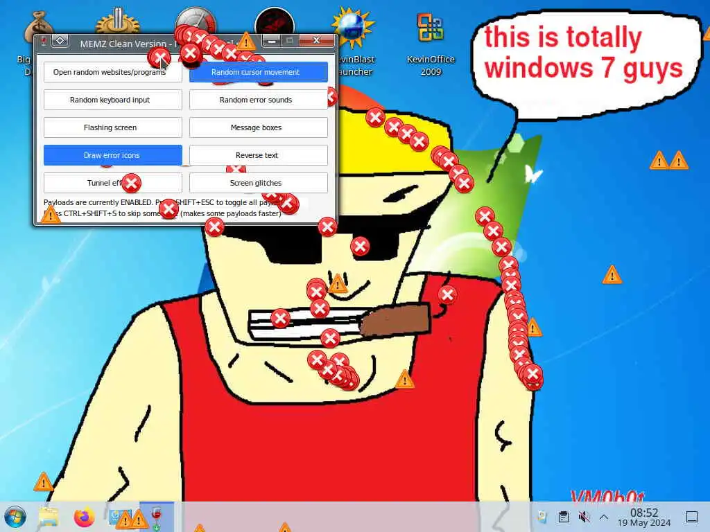Maximize the MEMZ Clean Version window
The height and width of the screenshot is (532, 710).
pos(290,41)
